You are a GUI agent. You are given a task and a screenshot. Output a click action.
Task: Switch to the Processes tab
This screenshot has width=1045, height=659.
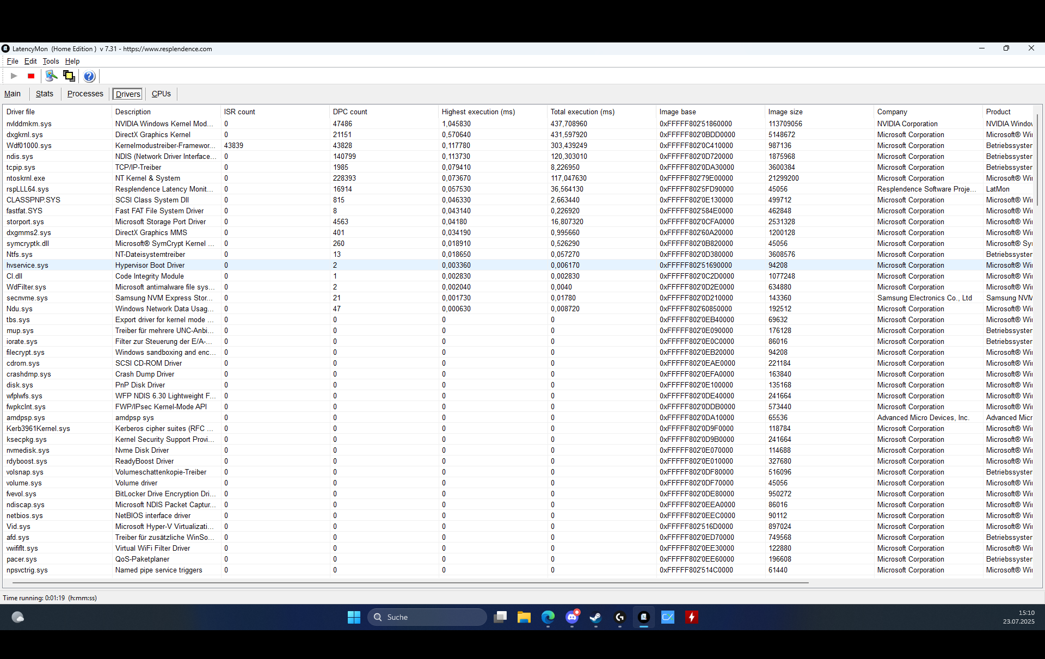85,94
